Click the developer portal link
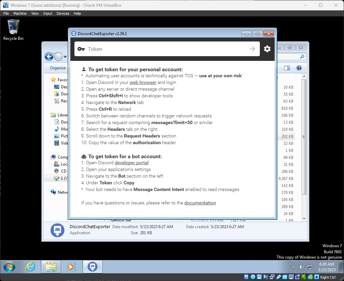Screen dimensions: 344x281 131,163
